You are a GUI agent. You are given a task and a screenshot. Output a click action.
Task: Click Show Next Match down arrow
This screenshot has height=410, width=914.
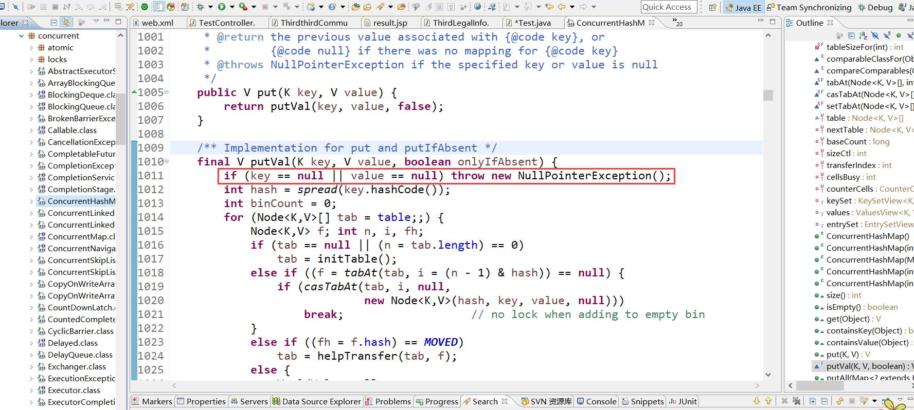pyautogui.click(x=756, y=401)
